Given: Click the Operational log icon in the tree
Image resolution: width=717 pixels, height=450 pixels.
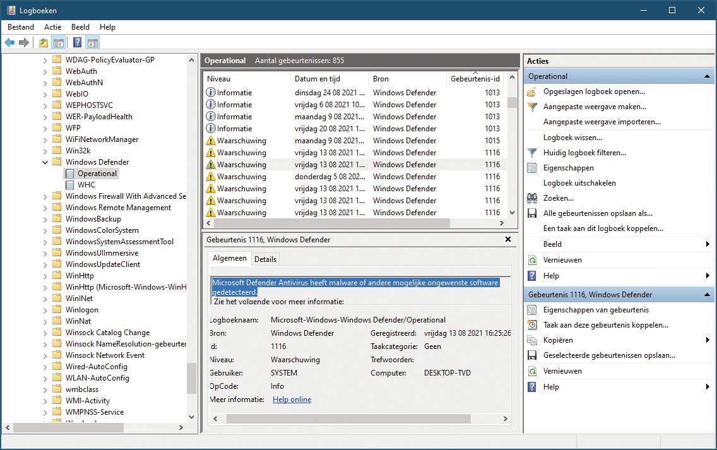Looking at the screenshot, I should (x=69, y=174).
